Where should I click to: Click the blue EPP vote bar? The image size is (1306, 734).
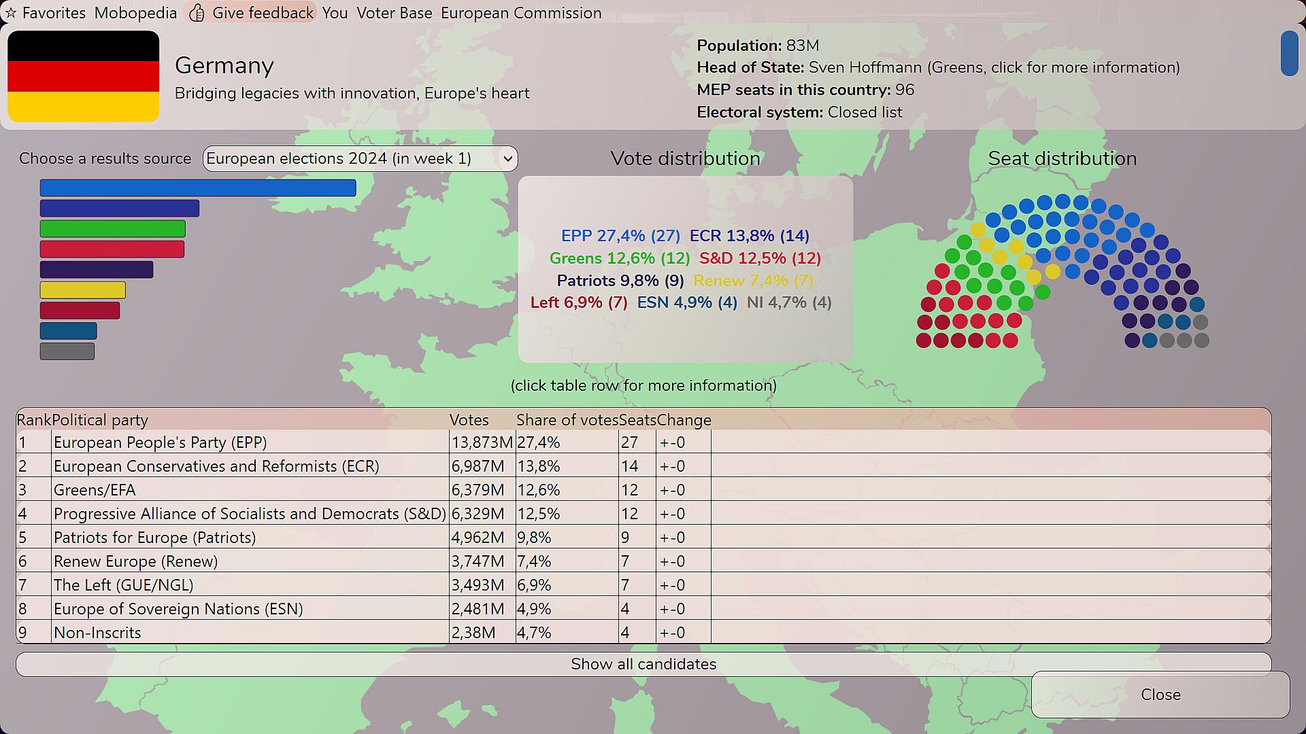click(197, 188)
